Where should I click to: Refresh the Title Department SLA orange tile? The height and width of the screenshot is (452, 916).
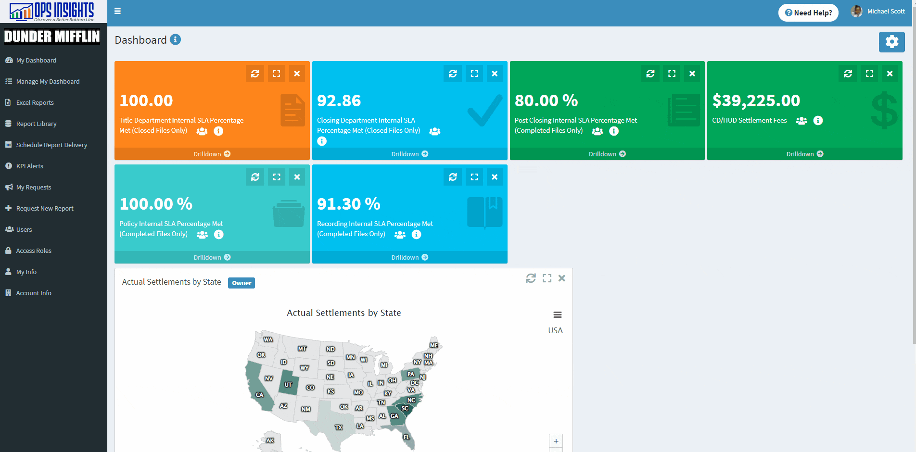coord(255,74)
